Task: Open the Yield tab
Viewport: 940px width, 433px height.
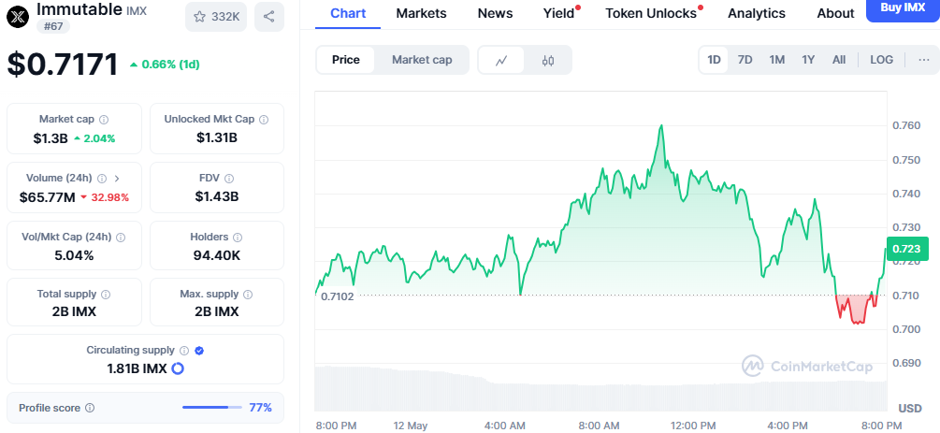Action: 559,13
